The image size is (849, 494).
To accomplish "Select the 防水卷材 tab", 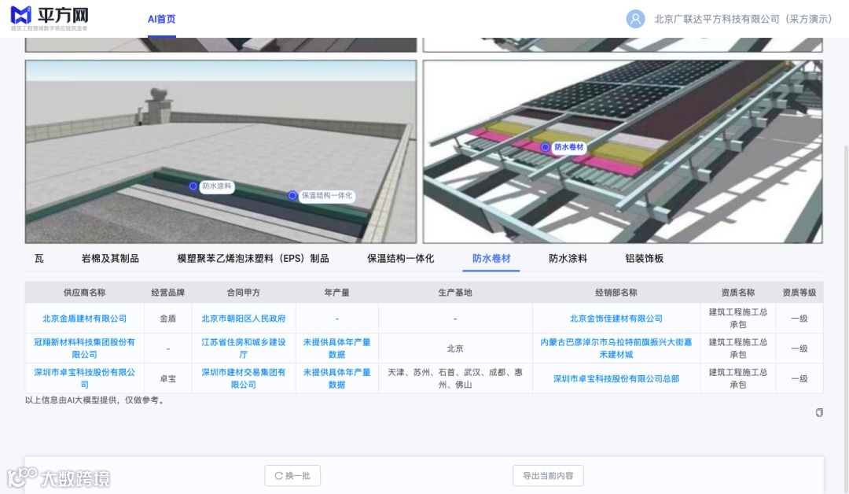I will pyautogui.click(x=491, y=258).
